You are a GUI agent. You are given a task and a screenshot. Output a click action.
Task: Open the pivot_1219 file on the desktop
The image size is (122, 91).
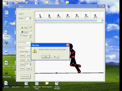(x=16, y=84)
